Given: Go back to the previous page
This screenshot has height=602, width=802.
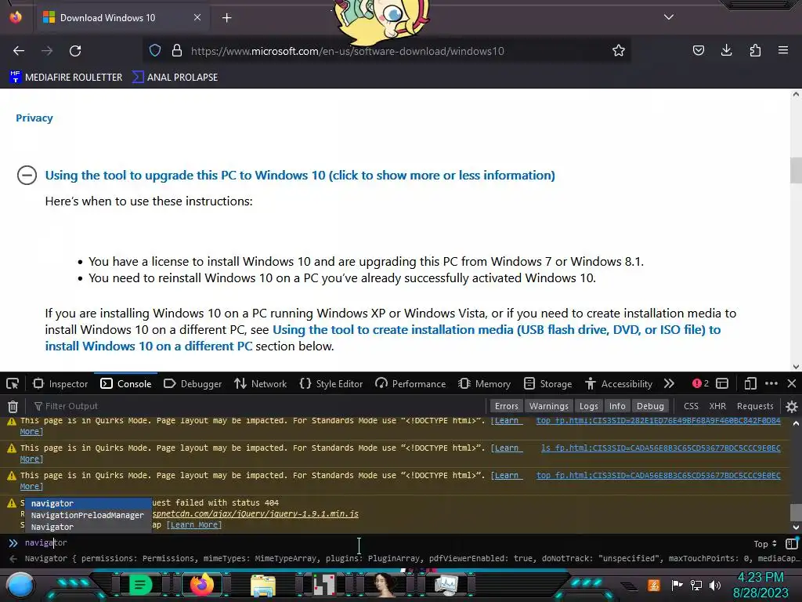Looking at the screenshot, I should click(19, 51).
